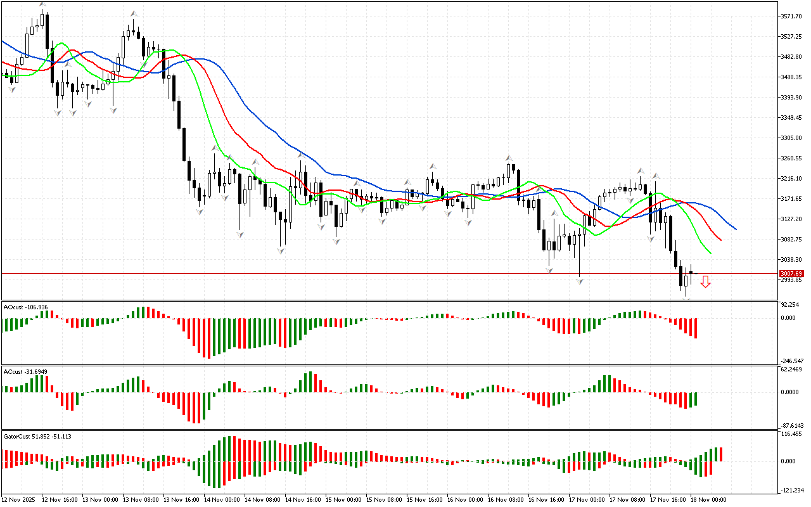Click the 3571.70 price scale label
The height and width of the screenshot is (507, 811).
click(x=792, y=16)
